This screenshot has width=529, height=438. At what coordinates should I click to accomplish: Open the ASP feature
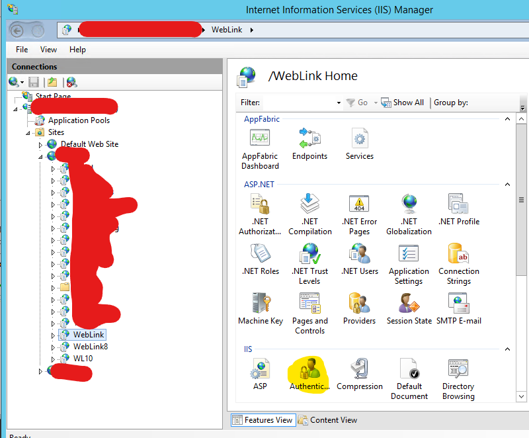tap(260, 374)
